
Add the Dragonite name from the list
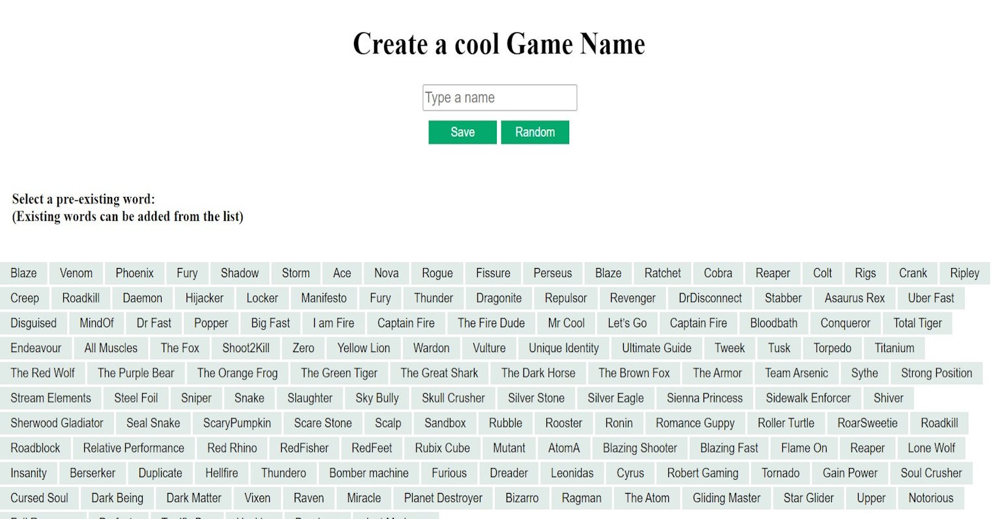pos(499,298)
